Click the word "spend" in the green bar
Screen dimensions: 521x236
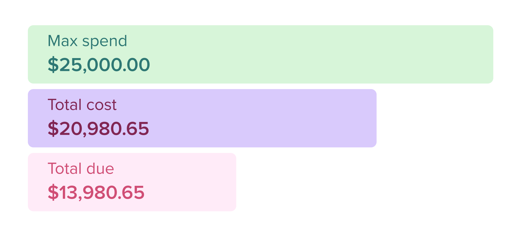(105, 42)
